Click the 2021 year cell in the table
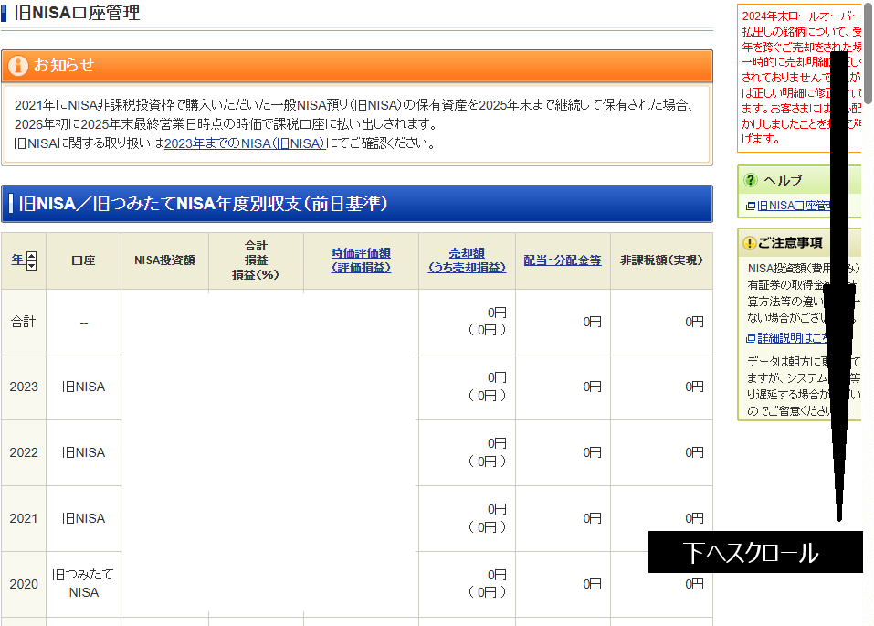Viewport: 874px width, 626px height. [x=24, y=518]
